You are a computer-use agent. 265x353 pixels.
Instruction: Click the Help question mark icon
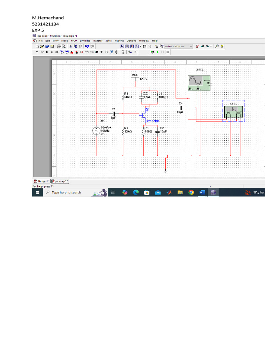click(x=223, y=46)
